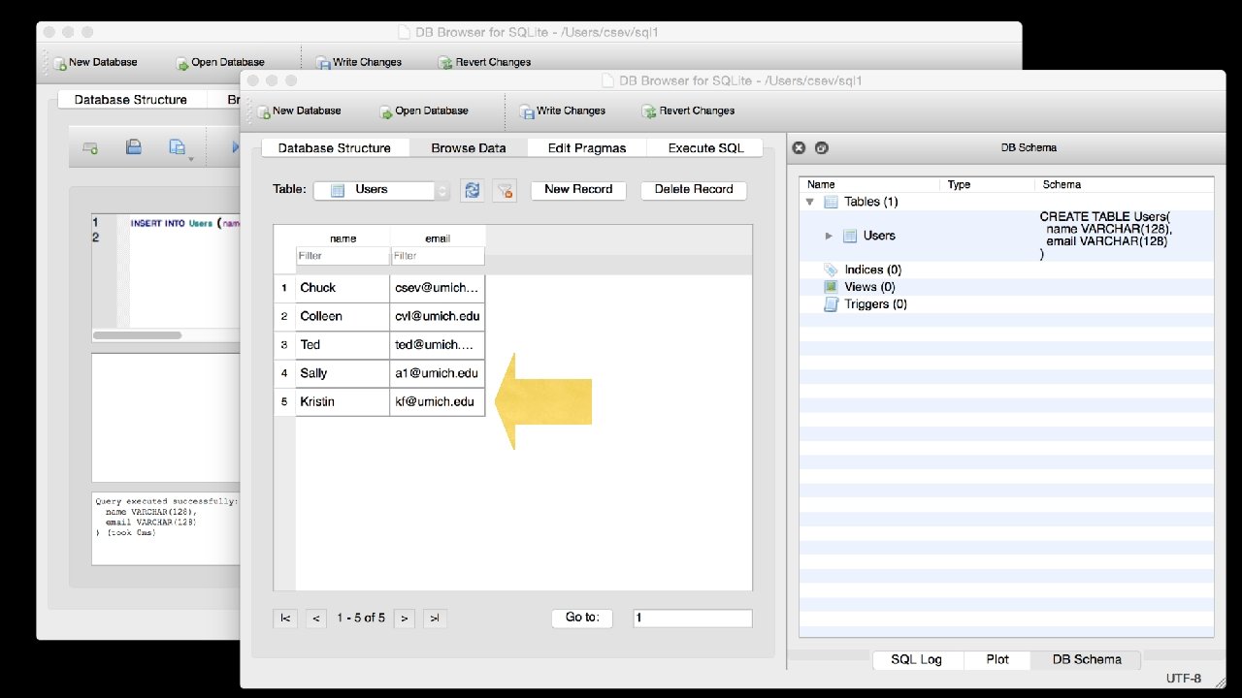Select the cell containing Kristin
The width and height of the screenshot is (1242, 698).
click(x=343, y=401)
